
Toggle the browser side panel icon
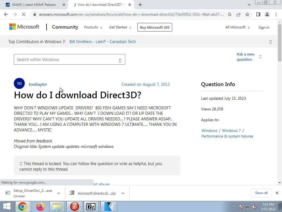258,14
